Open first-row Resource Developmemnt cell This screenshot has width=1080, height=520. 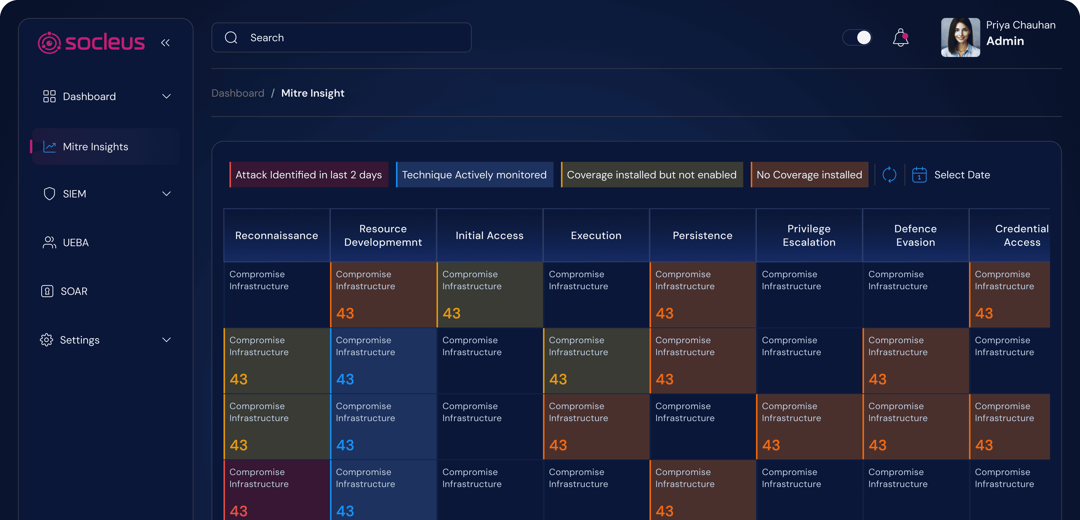pyautogui.click(x=383, y=295)
